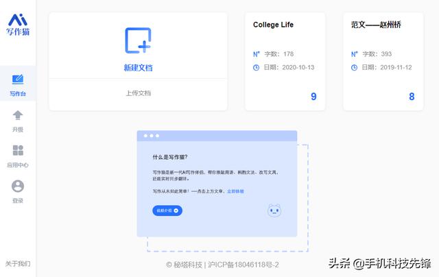
Task: Click word count icon on 赵州桥 card
Action: [x=354, y=54]
